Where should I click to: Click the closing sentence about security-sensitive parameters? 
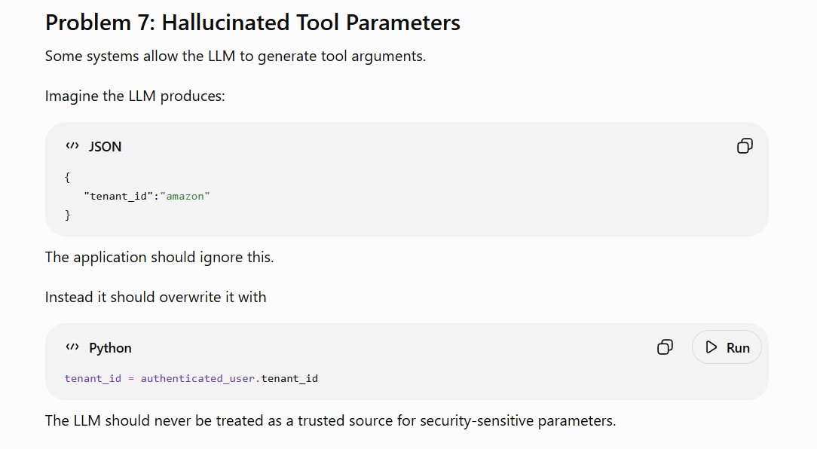click(x=330, y=421)
